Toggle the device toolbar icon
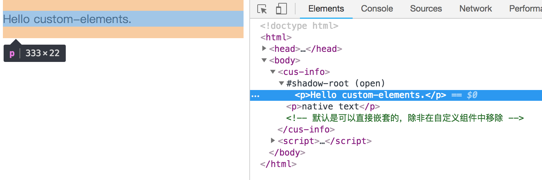Viewport: 542px width, 180px height. click(281, 9)
